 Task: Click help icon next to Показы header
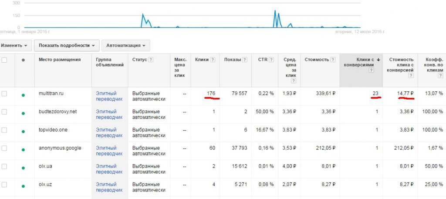click(245, 60)
